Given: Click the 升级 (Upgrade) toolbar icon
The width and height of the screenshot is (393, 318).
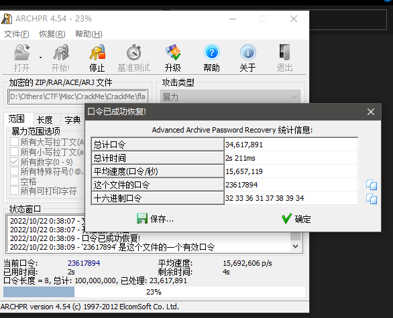Looking at the screenshot, I should coord(172,52).
